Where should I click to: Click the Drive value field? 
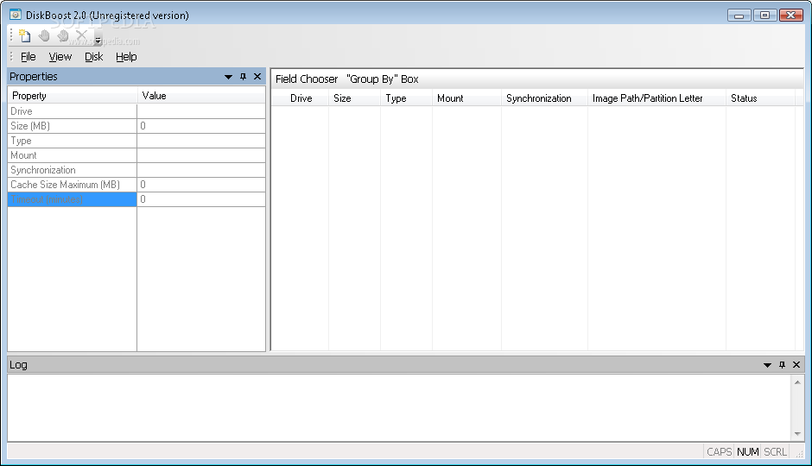201,111
